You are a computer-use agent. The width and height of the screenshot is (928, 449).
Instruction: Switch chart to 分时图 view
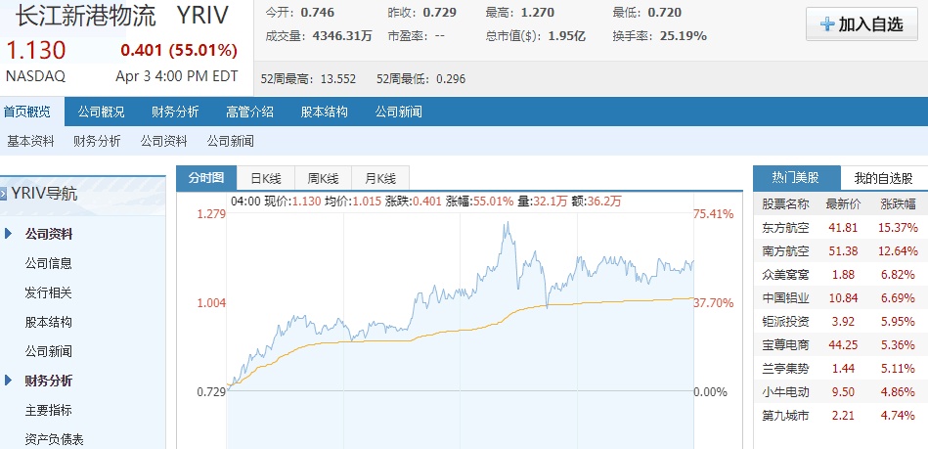[206, 178]
